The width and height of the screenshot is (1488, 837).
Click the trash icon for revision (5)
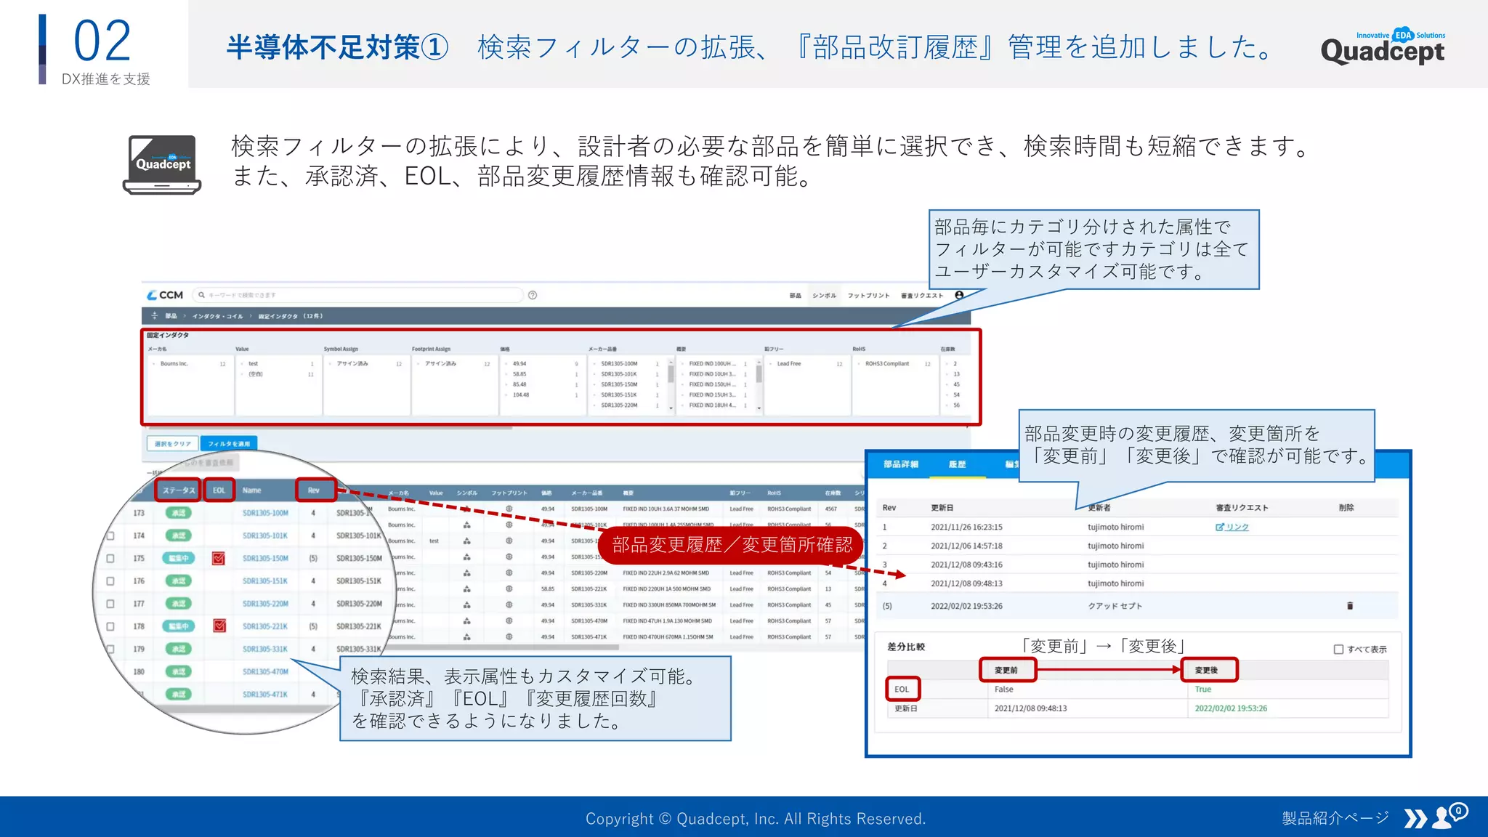tap(1350, 606)
